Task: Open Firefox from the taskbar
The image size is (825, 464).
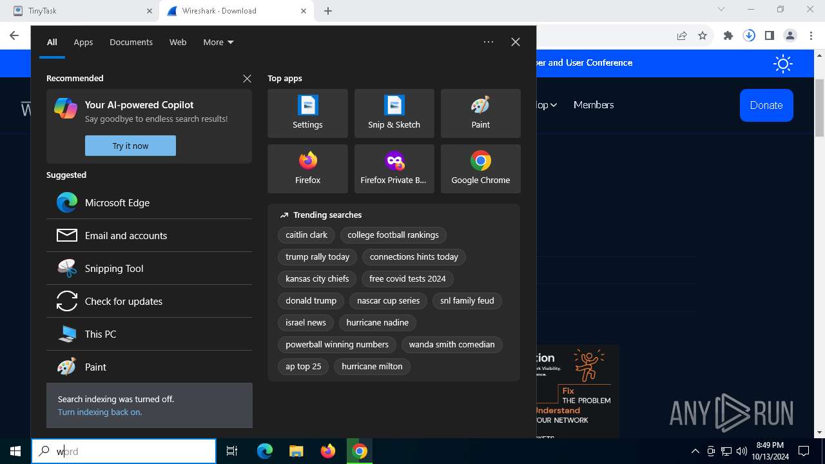Action: pos(328,451)
